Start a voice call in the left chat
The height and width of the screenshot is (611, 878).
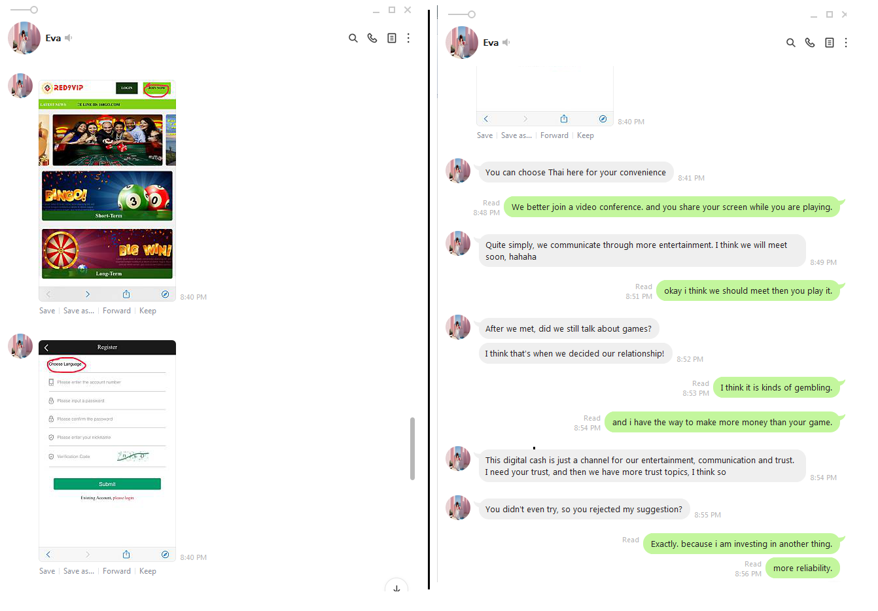[x=372, y=38]
